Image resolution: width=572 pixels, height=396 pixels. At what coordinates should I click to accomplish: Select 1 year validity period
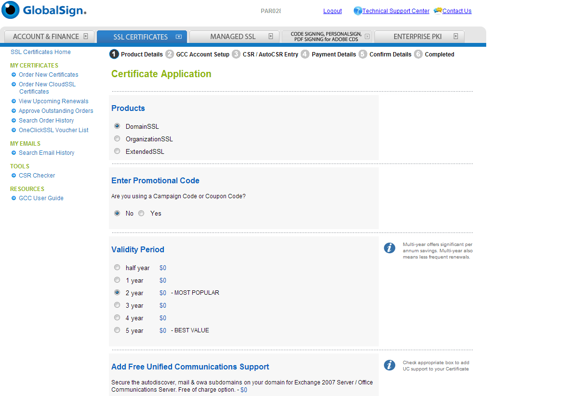click(x=117, y=280)
